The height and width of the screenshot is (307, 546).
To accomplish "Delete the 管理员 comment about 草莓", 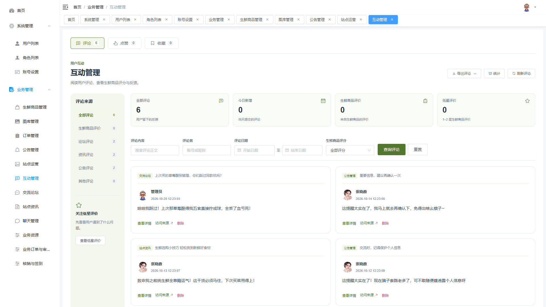I will [x=181, y=223].
